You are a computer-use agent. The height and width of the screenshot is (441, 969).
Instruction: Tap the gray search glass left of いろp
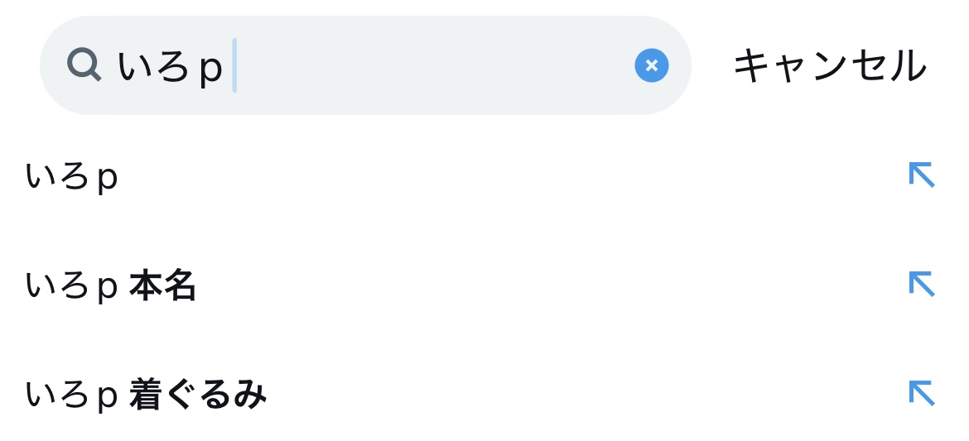coord(84,65)
